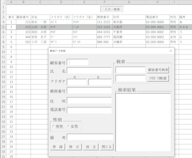
Task: Click the 顧客番号検索 button
Action: point(158,70)
